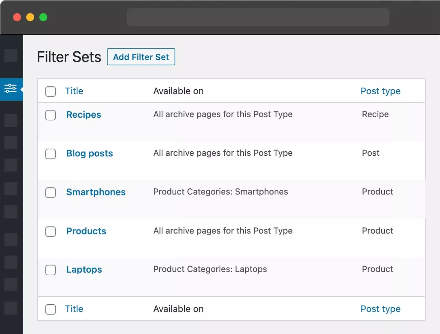Click 'Recipe' post type cell
This screenshot has width=440, height=334.
pos(375,114)
